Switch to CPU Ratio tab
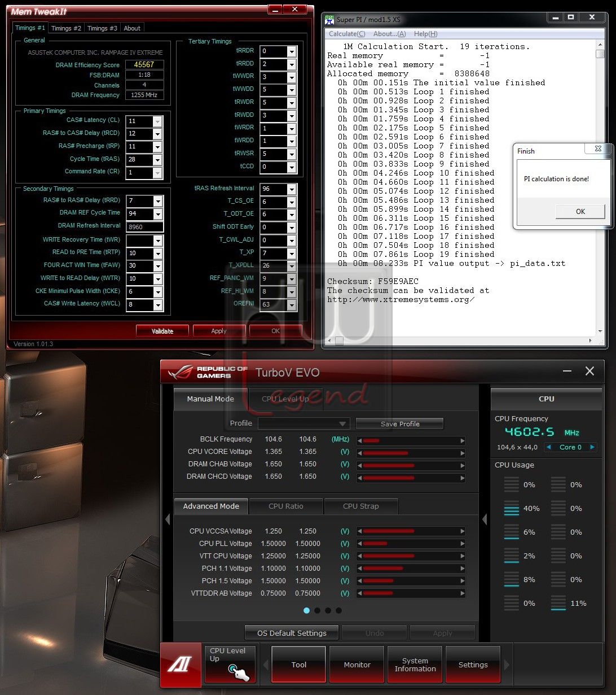The height and width of the screenshot is (695, 616). click(x=286, y=506)
